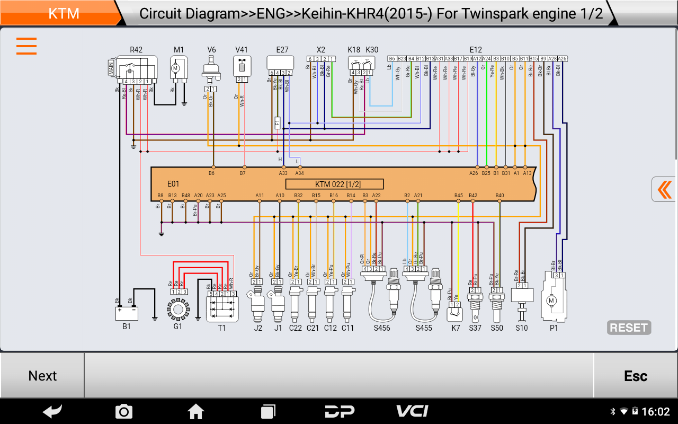The image size is (678, 424).
Task: Tap the F1 fuse symbol
Action: click(x=278, y=122)
